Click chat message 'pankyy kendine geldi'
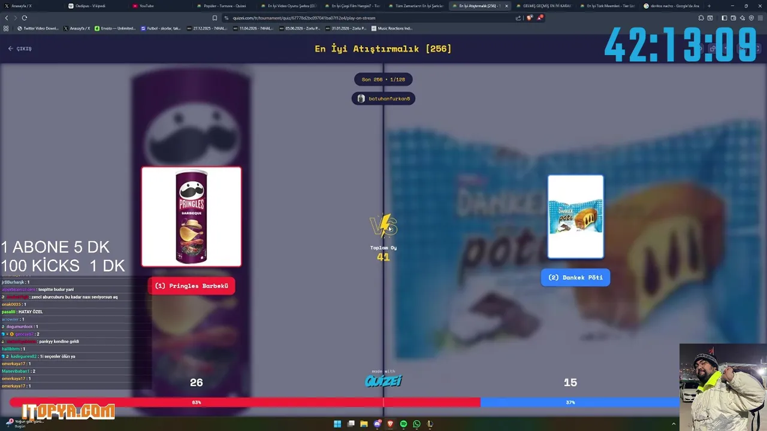 coord(59,342)
